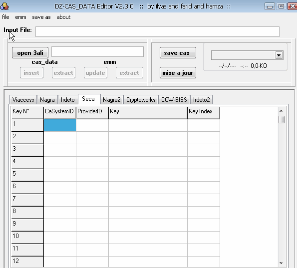Image resolution: width=297 pixels, height=268 pixels.
Task: Click inside the Input File field
Action: (x=157, y=31)
